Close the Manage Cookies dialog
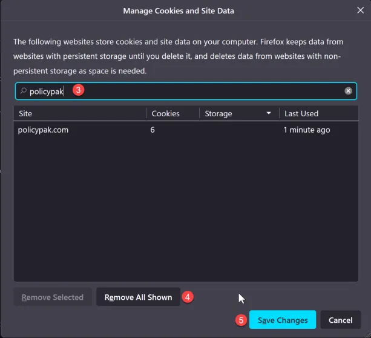371x338 pixels. (x=360, y=10)
